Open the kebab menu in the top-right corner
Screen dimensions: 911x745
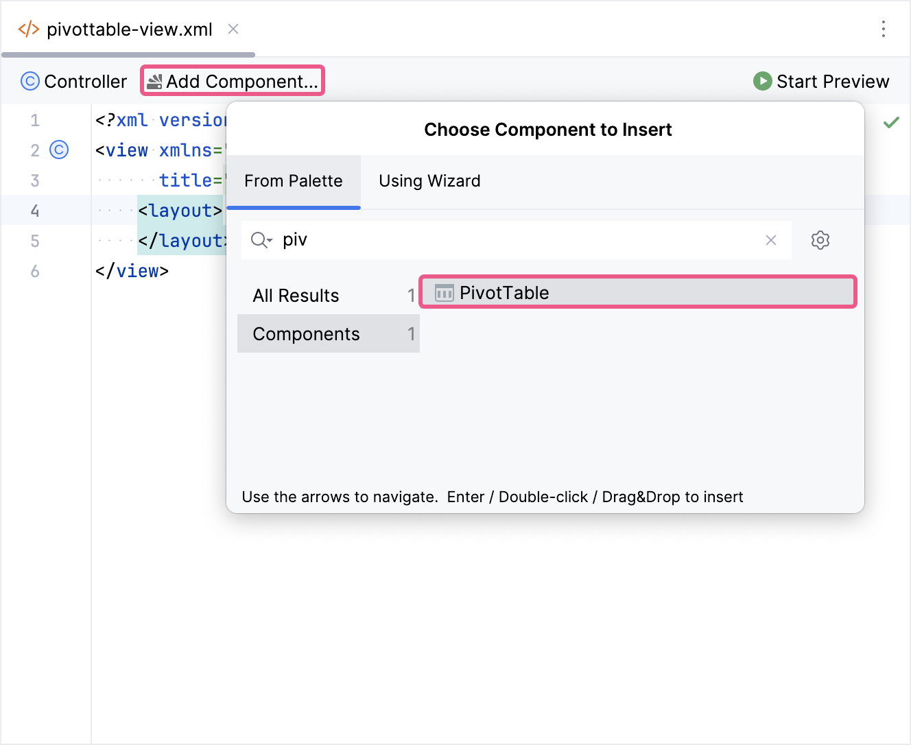pos(884,29)
